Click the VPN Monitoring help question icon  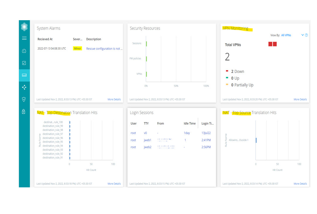(x=306, y=35)
